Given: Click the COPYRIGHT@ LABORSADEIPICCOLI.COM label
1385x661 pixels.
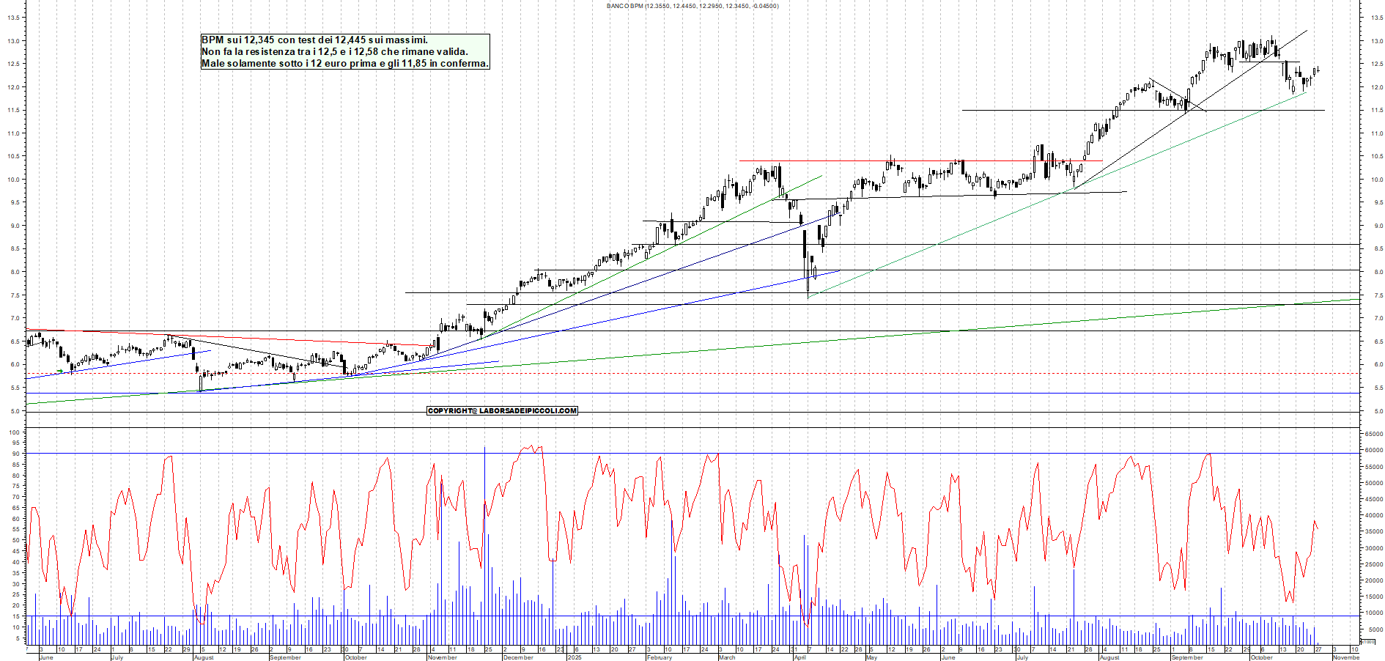Looking at the screenshot, I should [502, 410].
